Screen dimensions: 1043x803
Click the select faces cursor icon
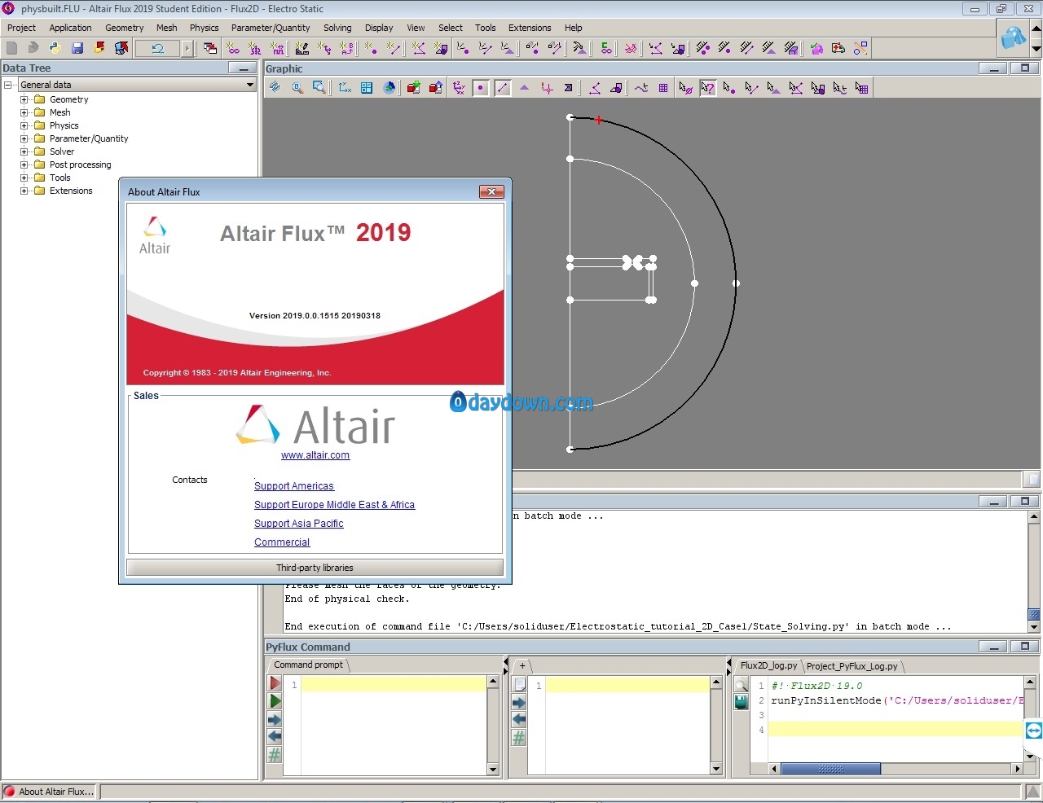tap(773, 88)
